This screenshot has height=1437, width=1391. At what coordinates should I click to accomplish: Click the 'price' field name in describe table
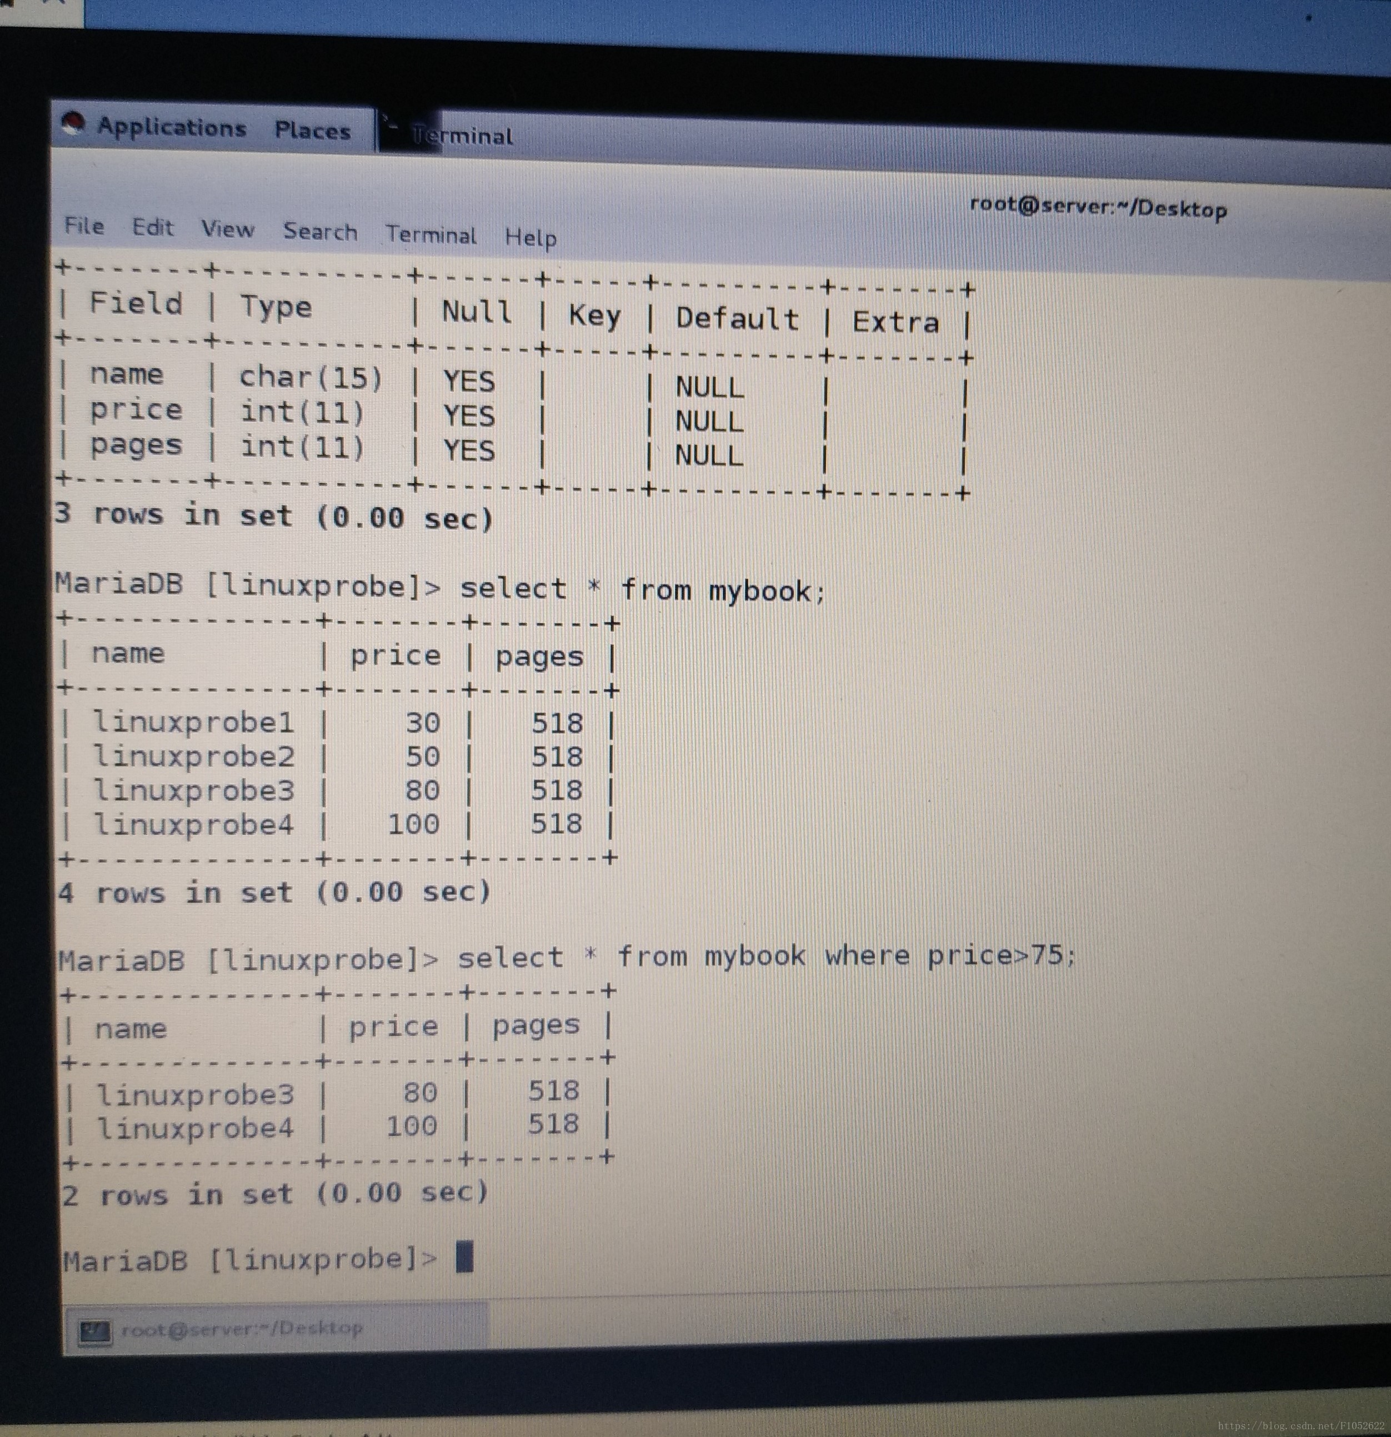pyautogui.click(x=136, y=410)
